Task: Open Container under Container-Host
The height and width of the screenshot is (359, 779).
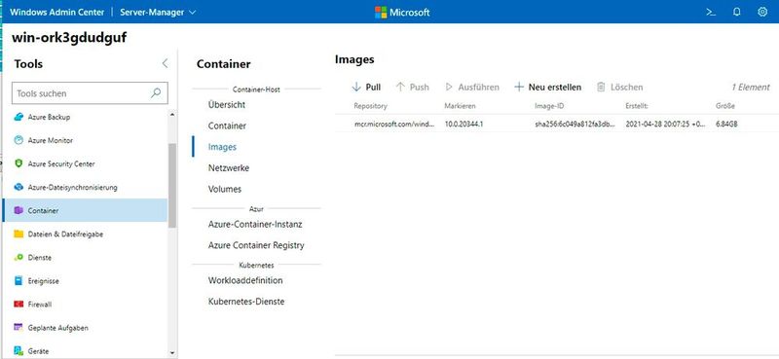Action: tap(227, 126)
